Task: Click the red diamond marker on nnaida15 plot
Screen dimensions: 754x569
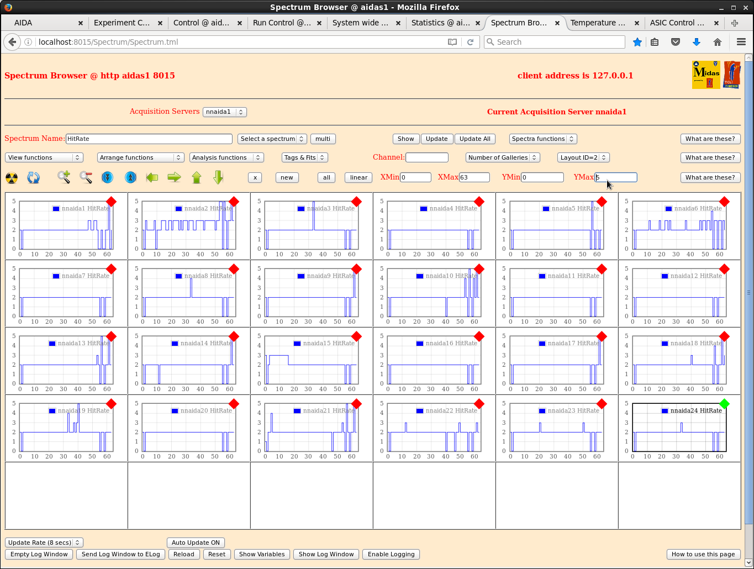Action: [x=356, y=336]
